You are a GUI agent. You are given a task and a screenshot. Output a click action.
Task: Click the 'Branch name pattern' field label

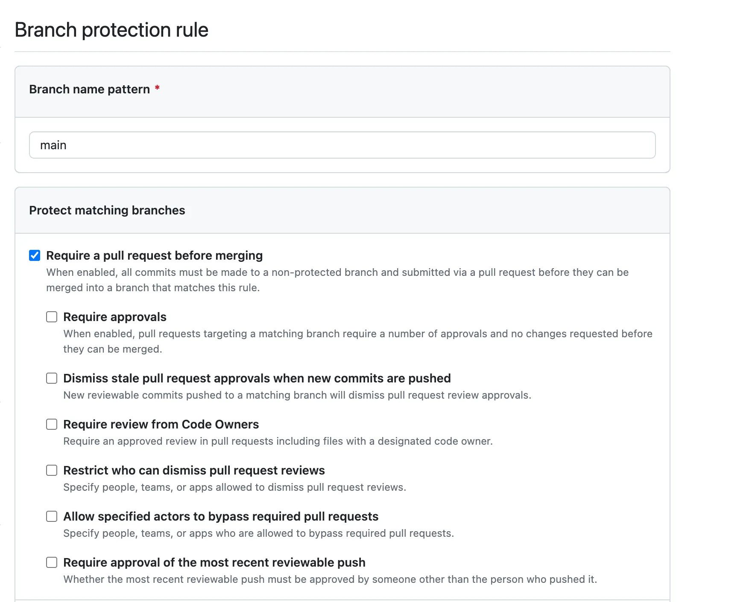pos(89,89)
